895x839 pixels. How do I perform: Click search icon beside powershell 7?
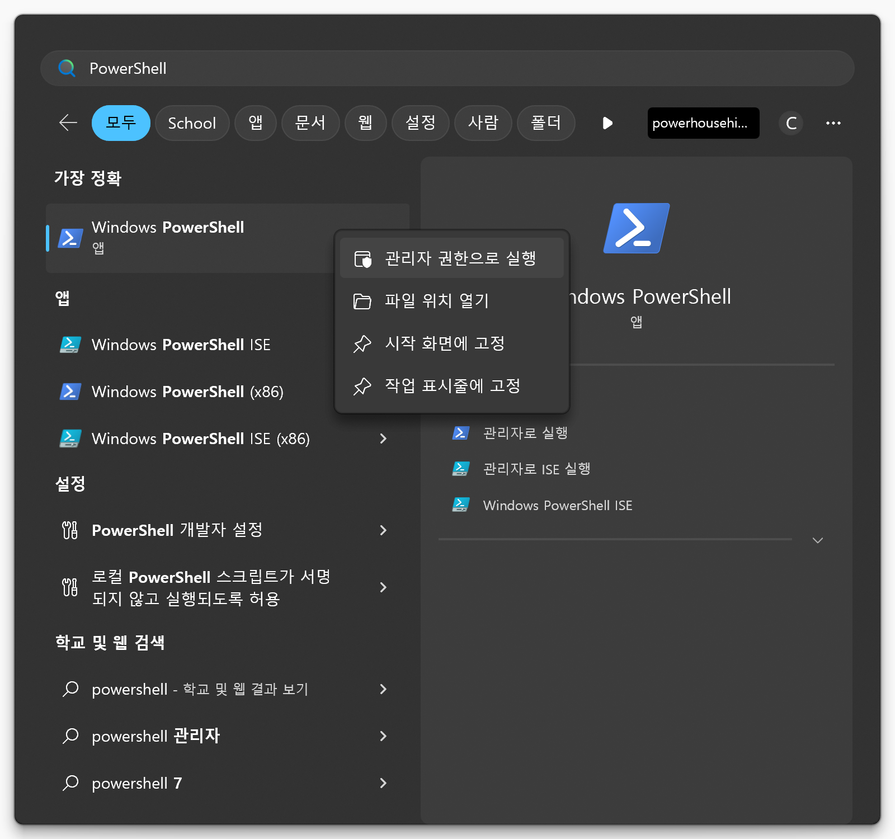tap(70, 783)
